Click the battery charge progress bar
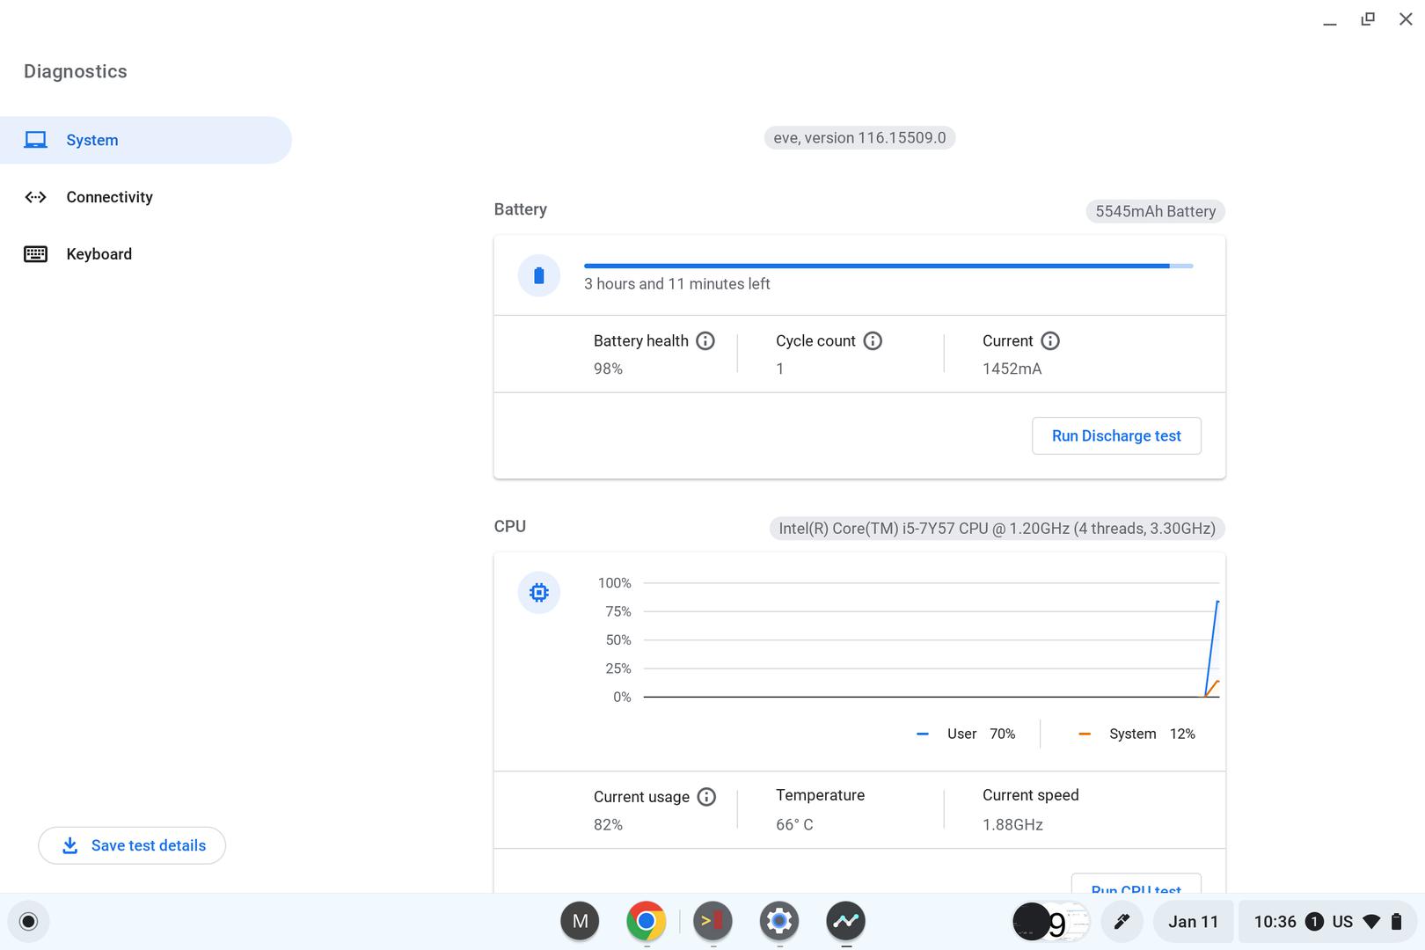The height and width of the screenshot is (950, 1425). tap(888, 266)
